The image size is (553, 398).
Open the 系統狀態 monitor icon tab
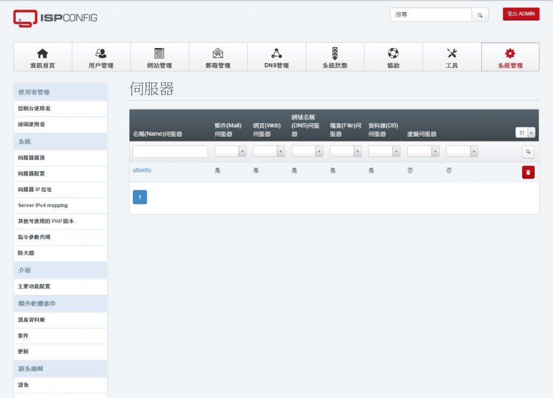point(335,57)
